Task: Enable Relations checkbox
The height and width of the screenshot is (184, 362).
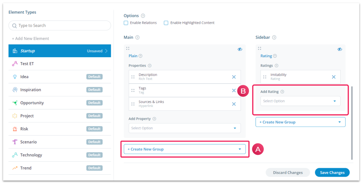Action: click(x=126, y=23)
